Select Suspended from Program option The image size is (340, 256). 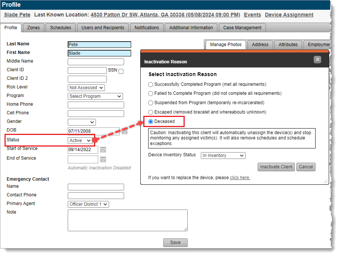[x=151, y=103]
